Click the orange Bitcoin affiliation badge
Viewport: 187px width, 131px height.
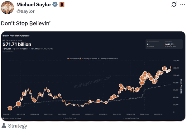62,5
